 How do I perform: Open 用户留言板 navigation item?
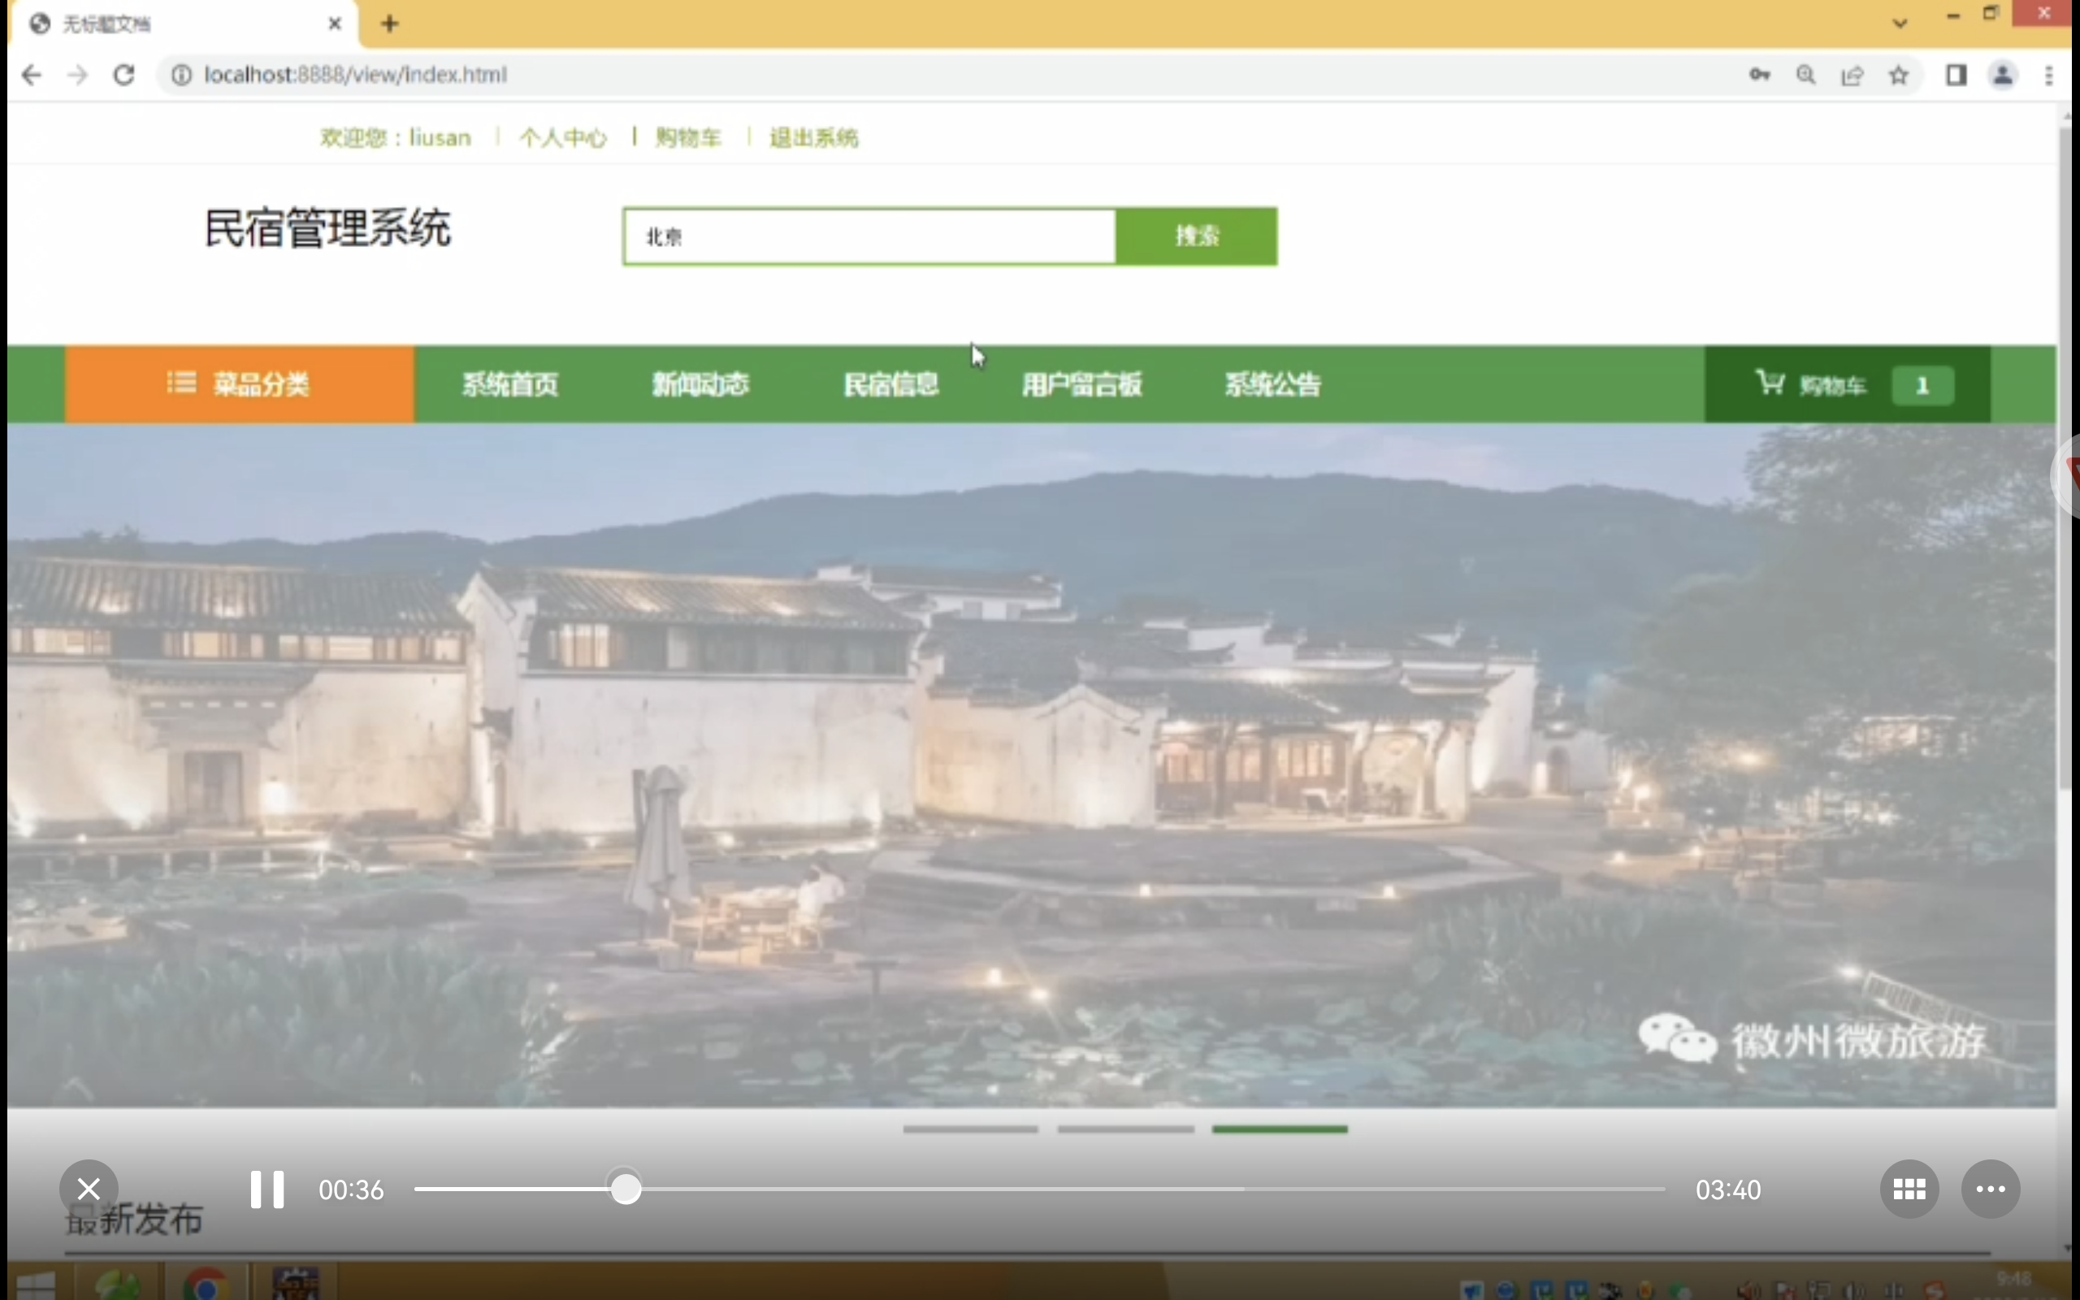1082,384
